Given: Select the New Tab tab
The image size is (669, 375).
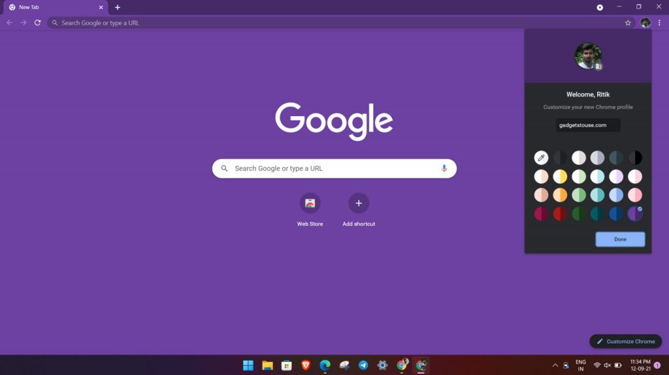Looking at the screenshot, I should 56,7.
